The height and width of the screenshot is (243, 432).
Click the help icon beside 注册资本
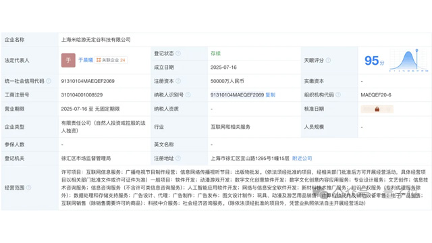tap(178, 81)
